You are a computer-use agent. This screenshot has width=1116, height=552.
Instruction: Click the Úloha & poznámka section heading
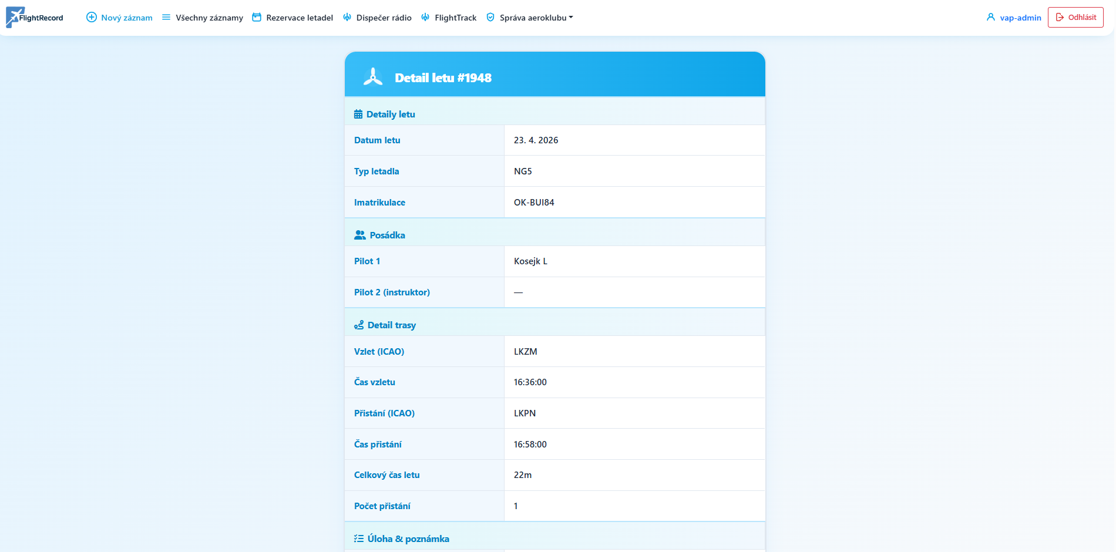click(408, 539)
